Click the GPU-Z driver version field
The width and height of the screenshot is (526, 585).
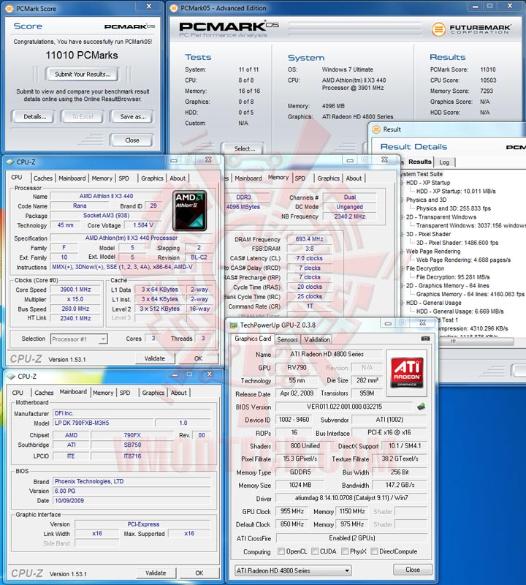[351, 498]
